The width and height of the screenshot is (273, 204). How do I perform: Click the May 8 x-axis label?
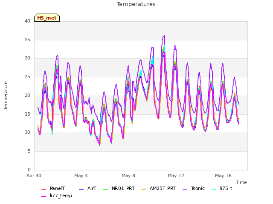(128, 176)
